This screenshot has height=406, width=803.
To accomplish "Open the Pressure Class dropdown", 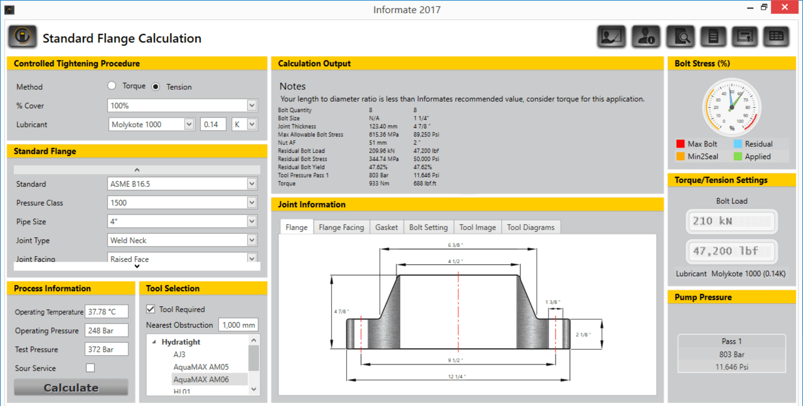I will tap(251, 203).
